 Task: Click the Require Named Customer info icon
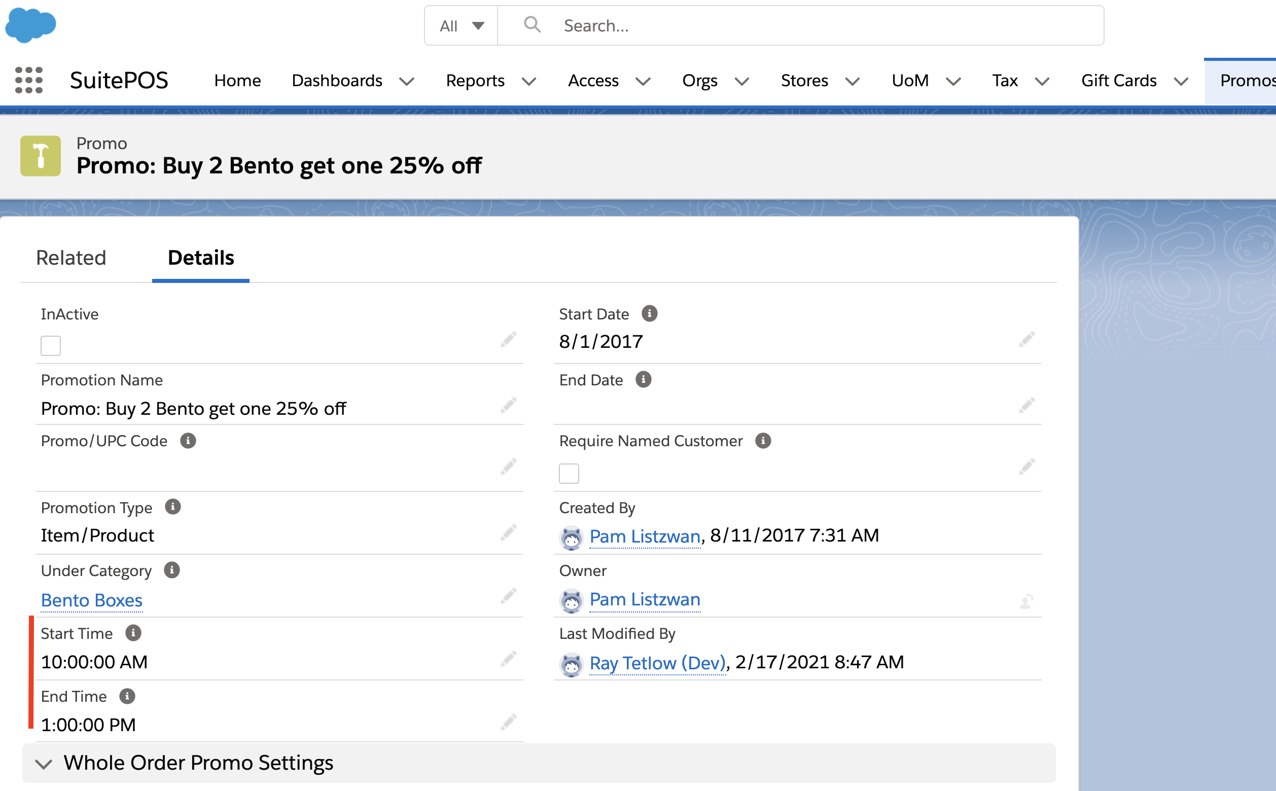[x=763, y=441]
